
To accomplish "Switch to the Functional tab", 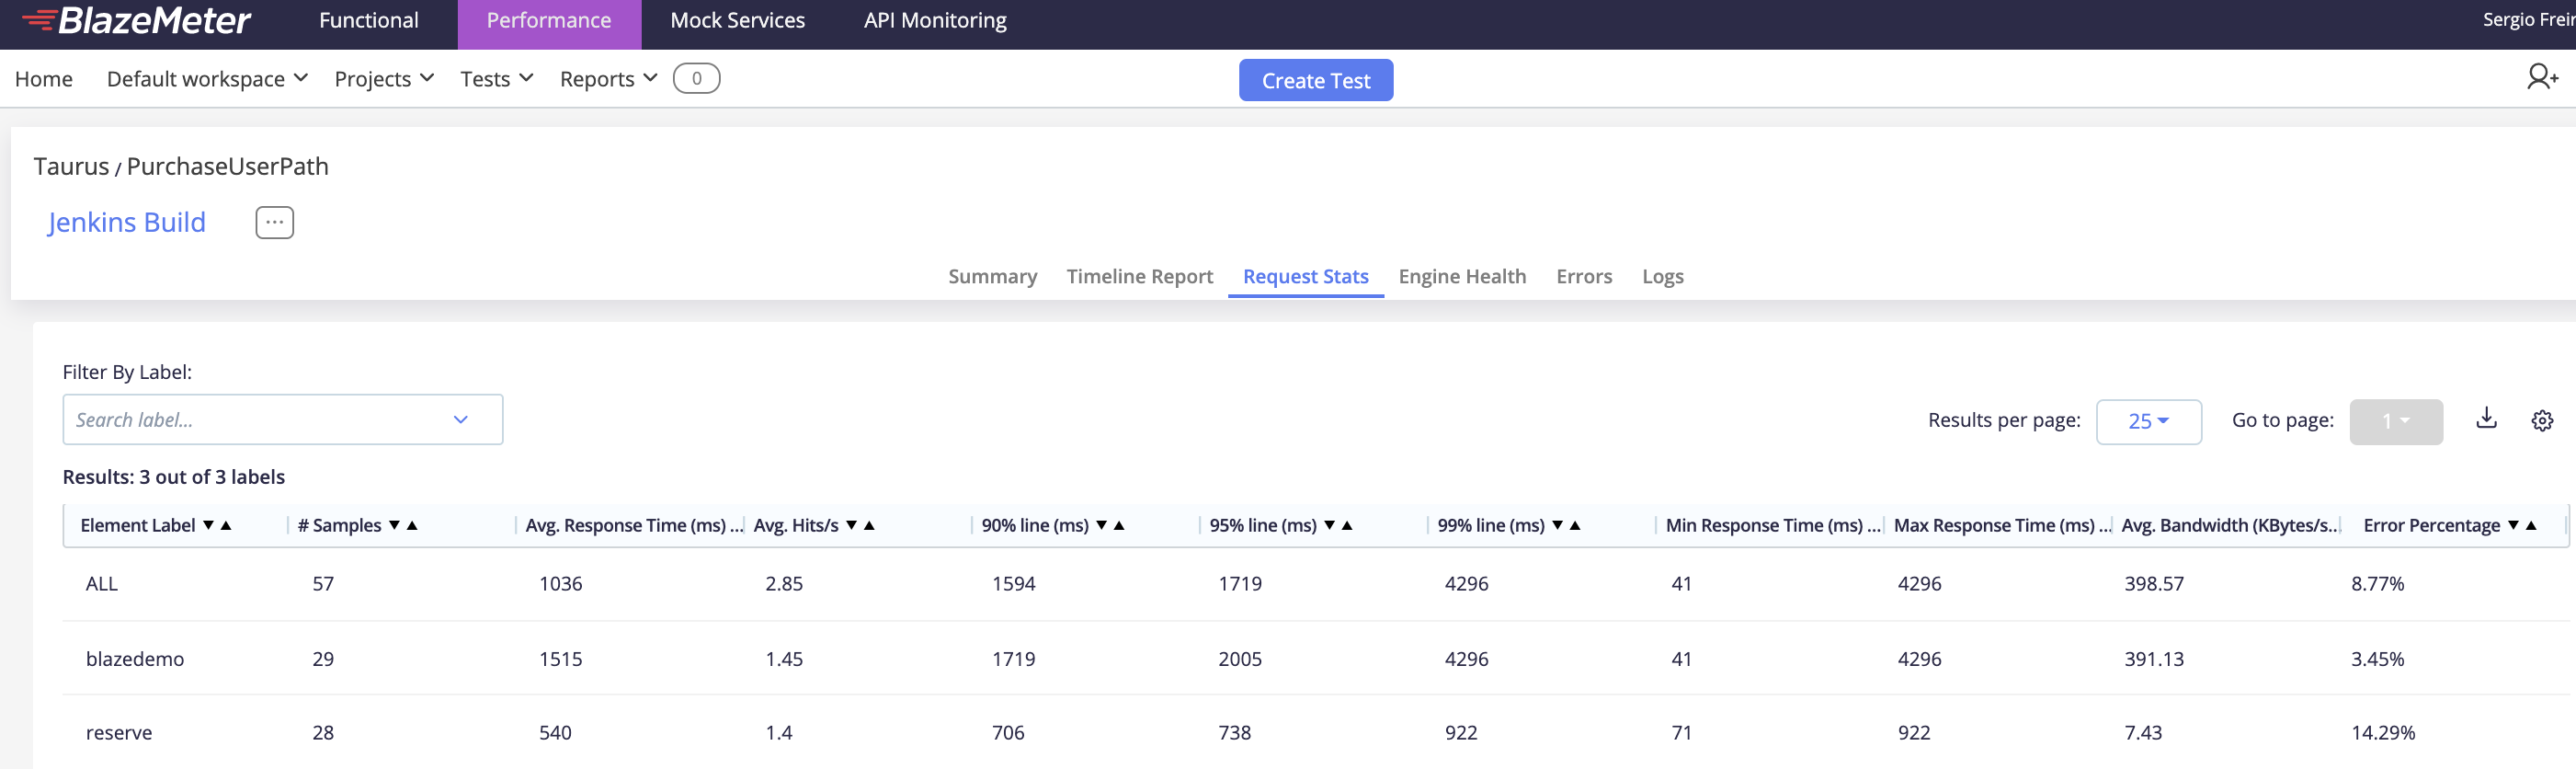I will (369, 20).
